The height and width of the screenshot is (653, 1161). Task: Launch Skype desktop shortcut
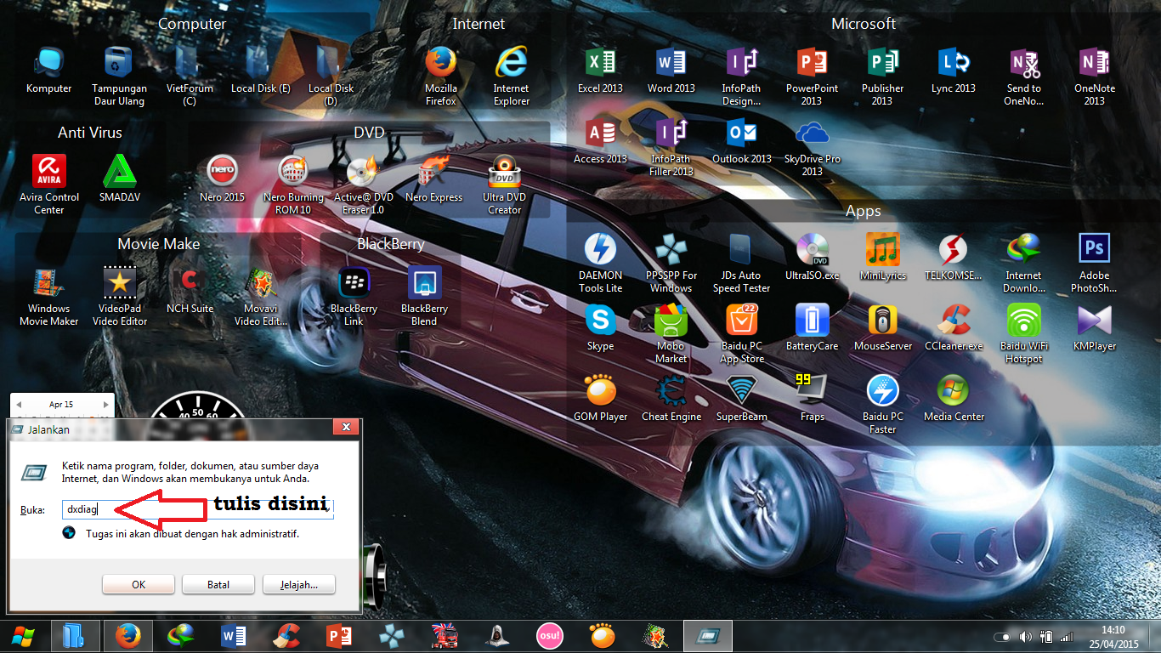(x=600, y=327)
